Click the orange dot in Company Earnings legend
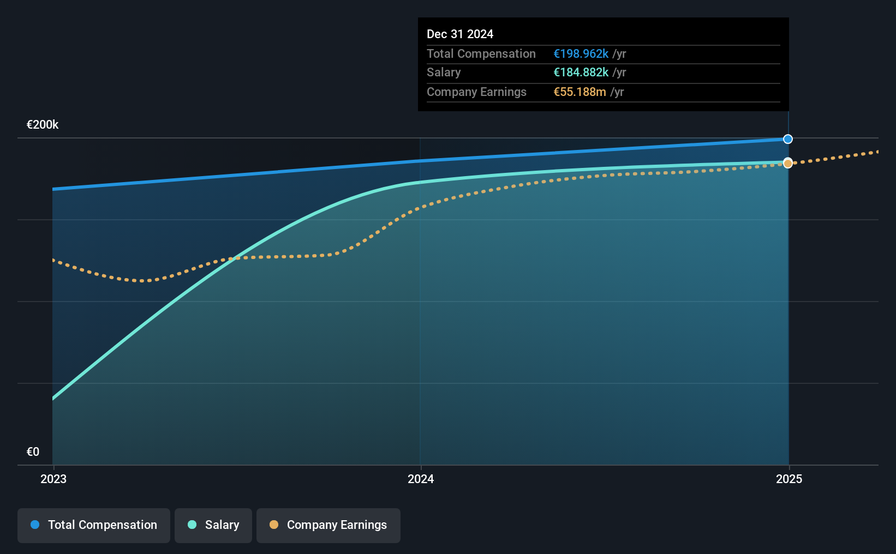896x554 pixels. 274,525
